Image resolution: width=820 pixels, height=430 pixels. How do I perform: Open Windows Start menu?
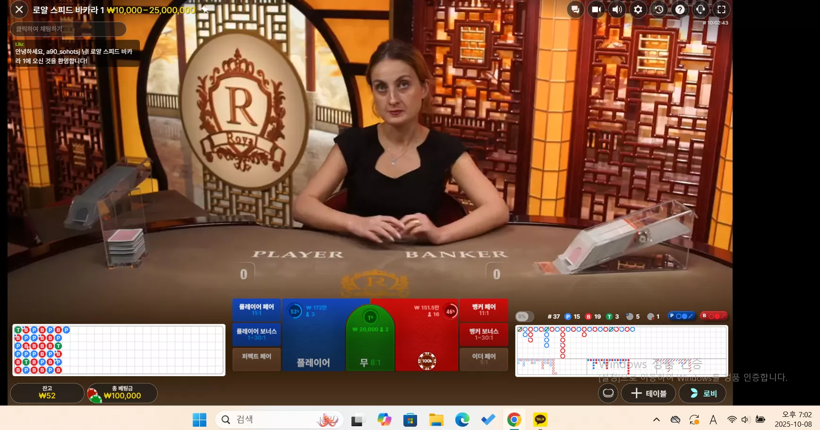click(x=199, y=419)
